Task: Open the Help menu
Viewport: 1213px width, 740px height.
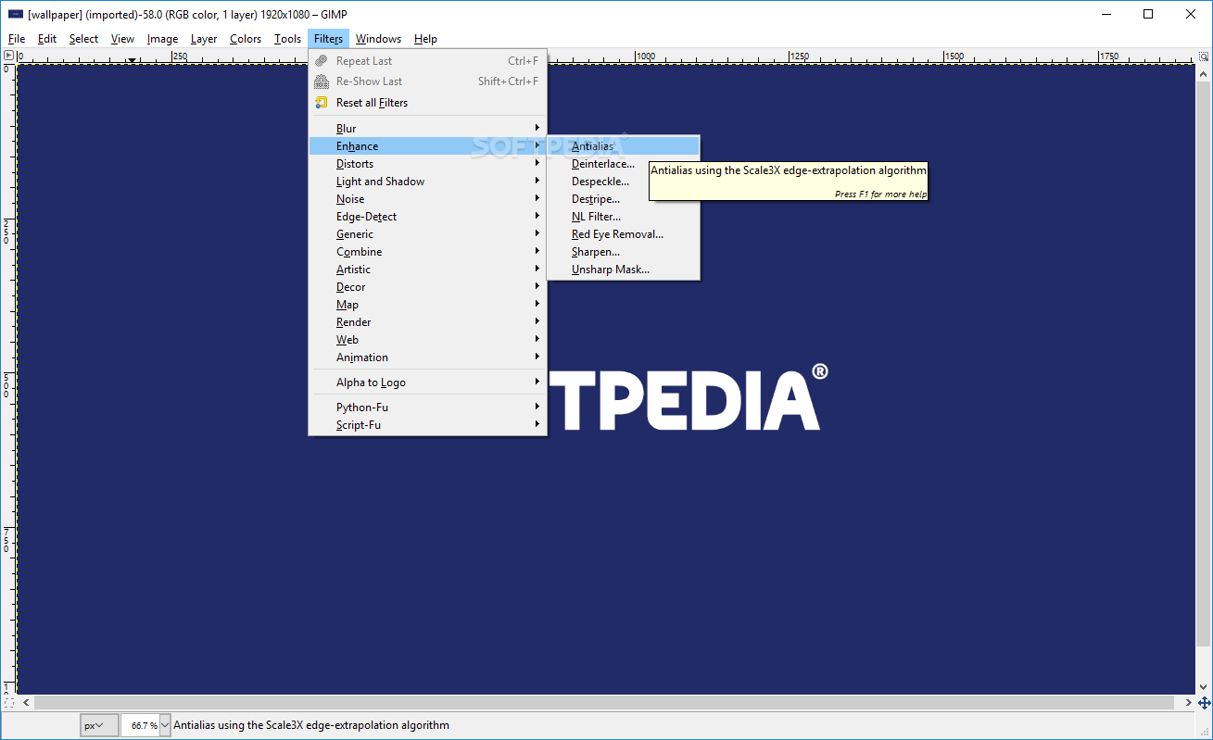Action: pyautogui.click(x=425, y=39)
